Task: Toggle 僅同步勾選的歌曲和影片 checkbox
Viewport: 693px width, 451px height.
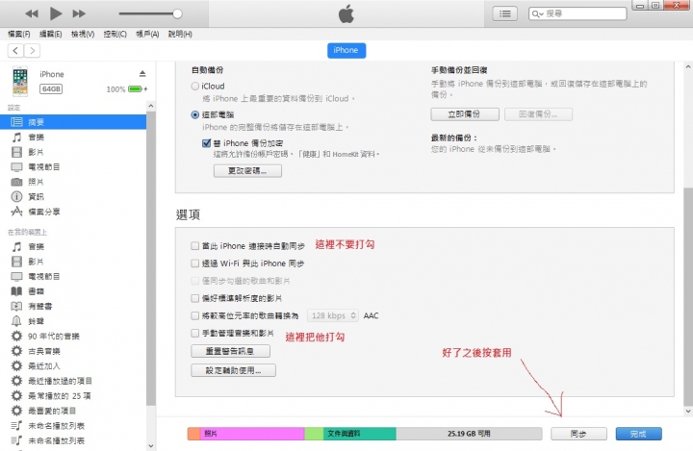Action: [x=194, y=281]
